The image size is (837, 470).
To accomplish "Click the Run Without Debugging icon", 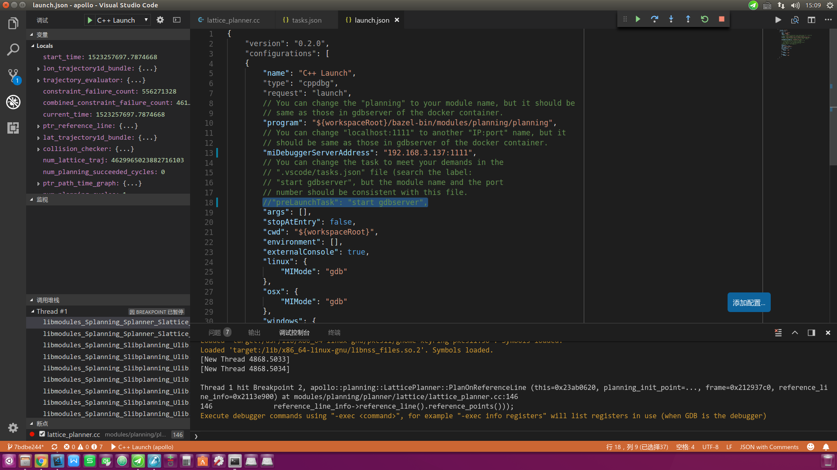I will [778, 19].
